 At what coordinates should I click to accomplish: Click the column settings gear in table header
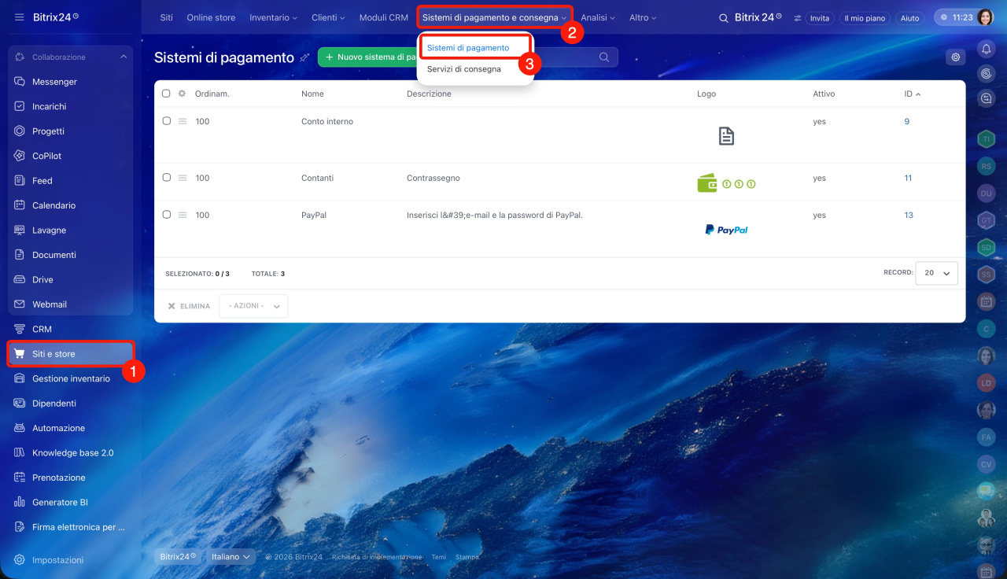coord(182,94)
